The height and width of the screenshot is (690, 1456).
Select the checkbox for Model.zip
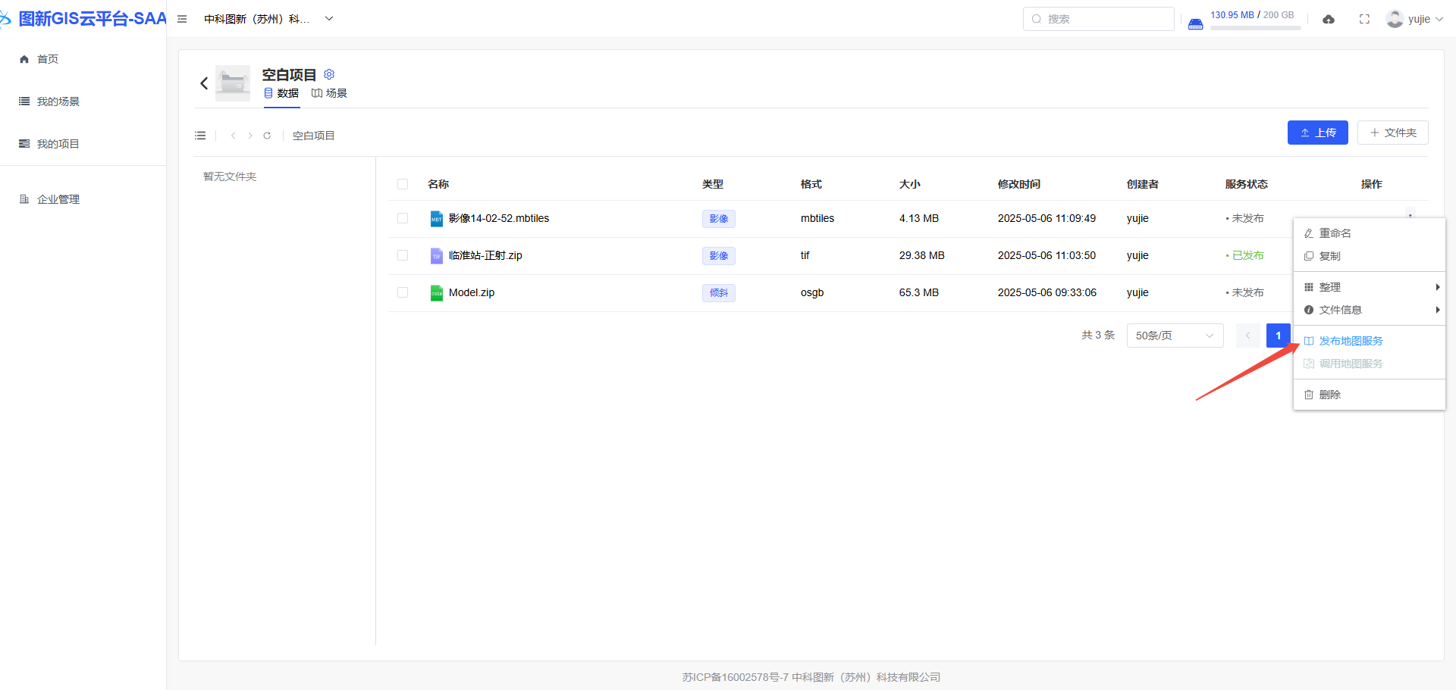403,292
